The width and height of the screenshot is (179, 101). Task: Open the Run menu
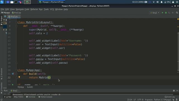click(x=41, y=9)
